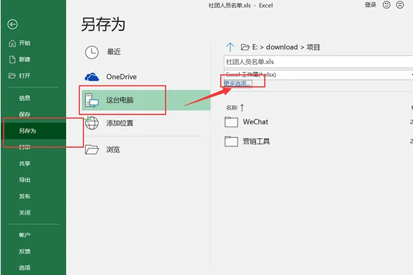The height and width of the screenshot is (275, 413).
Task: Open the 共享 page
Action: 25,164
